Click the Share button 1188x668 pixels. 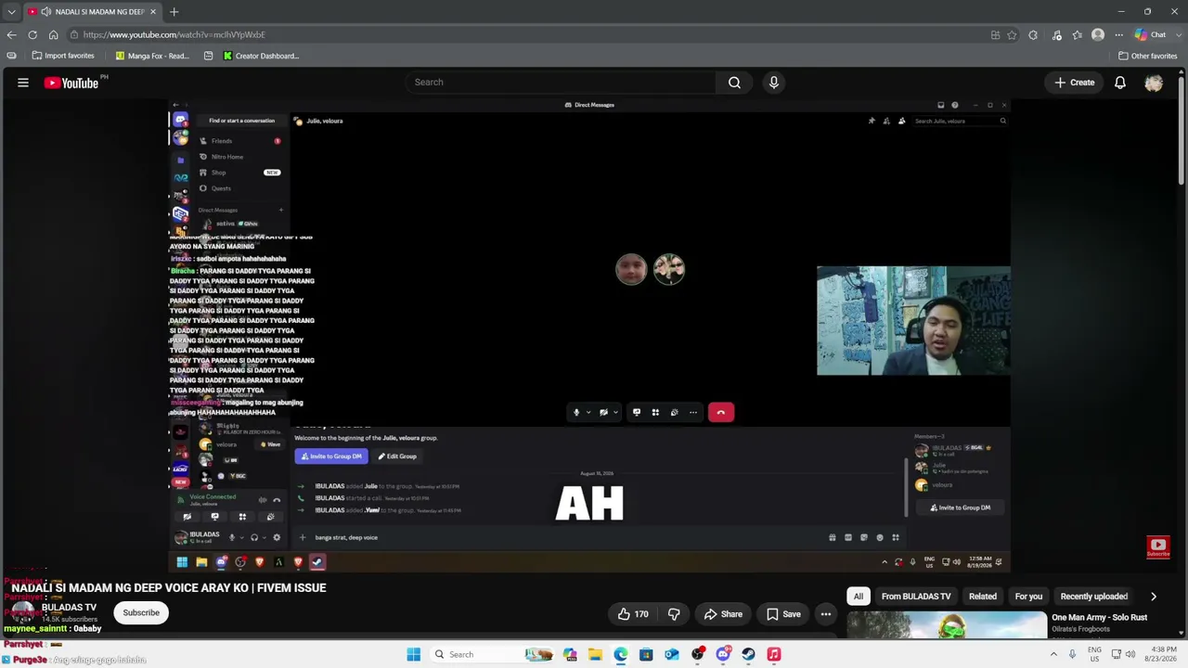(723, 614)
